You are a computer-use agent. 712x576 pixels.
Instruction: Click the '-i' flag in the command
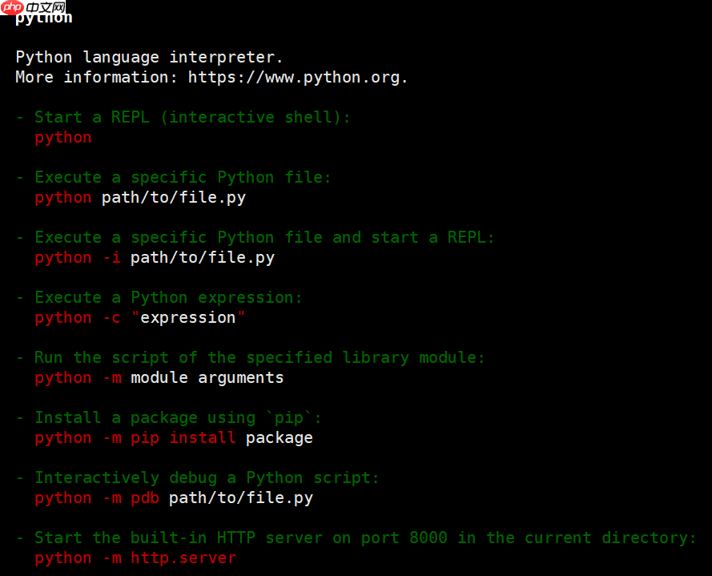point(111,258)
